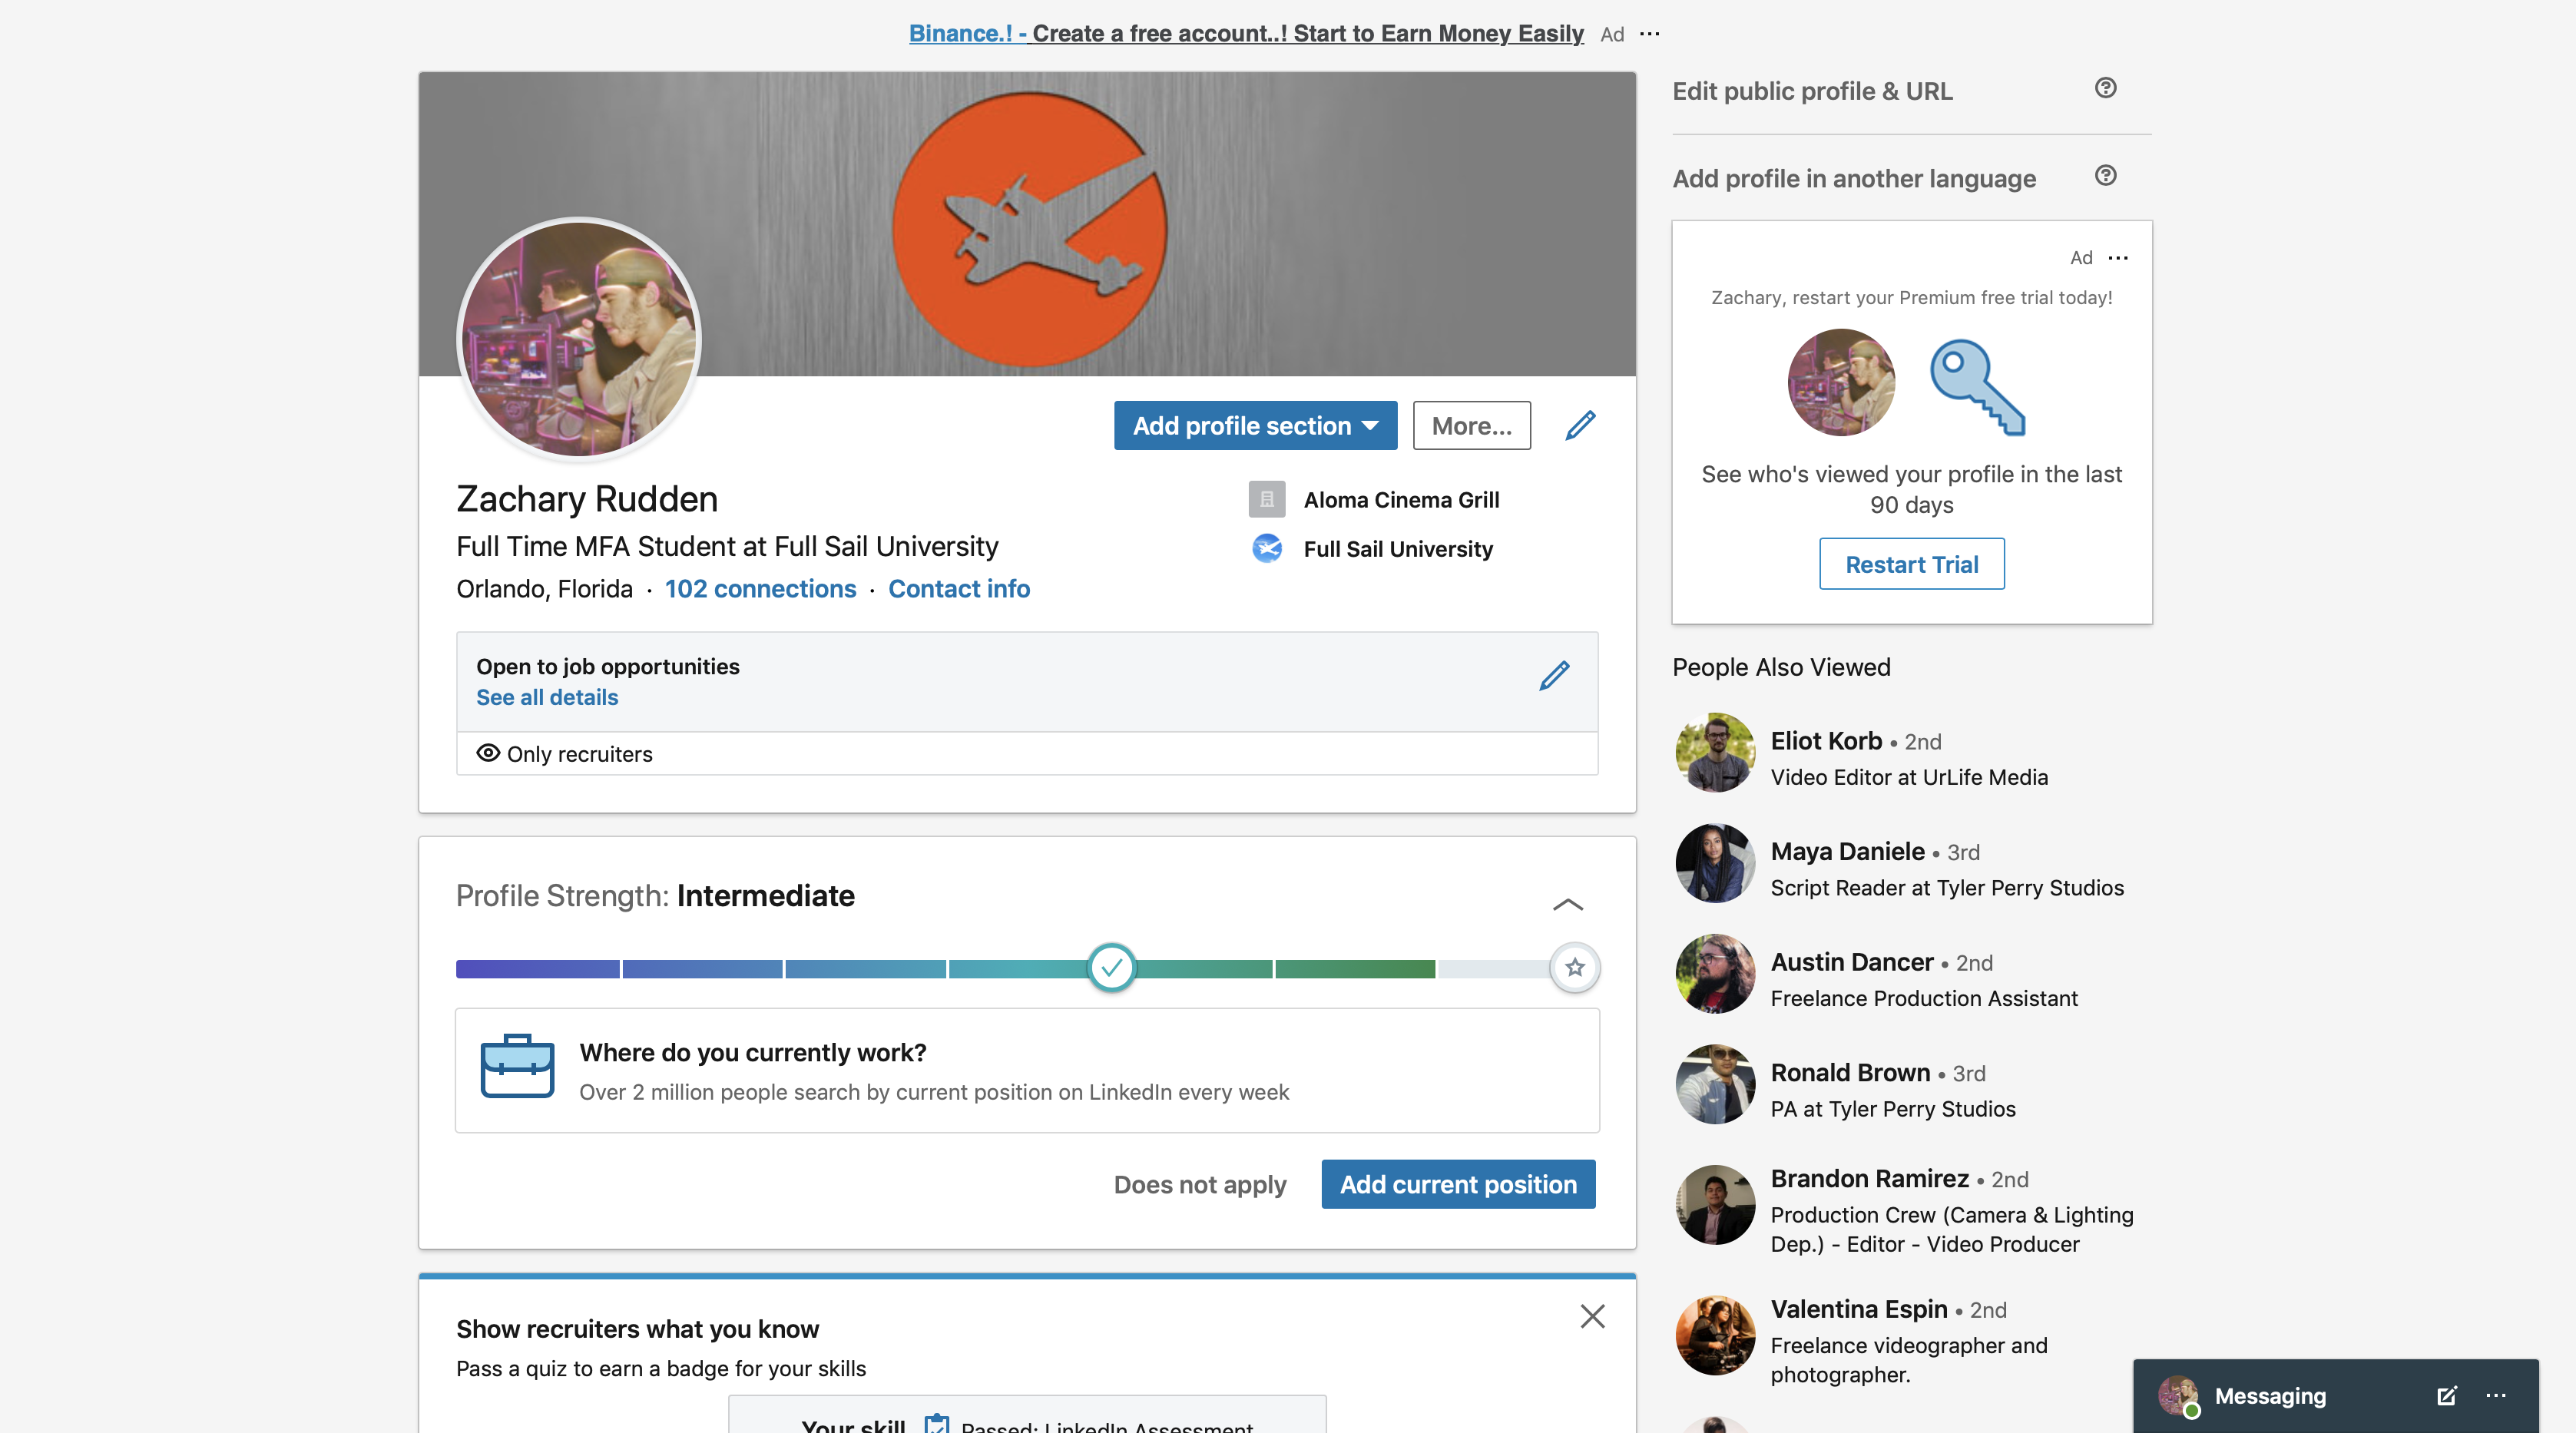The image size is (2576, 1433).
Task: Click the pencil icon to edit profile intro
Action: click(1580, 425)
